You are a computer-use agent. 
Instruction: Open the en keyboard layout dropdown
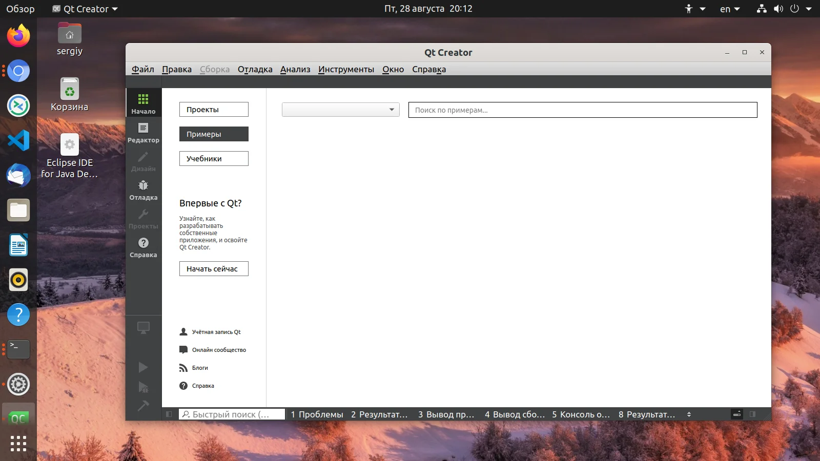pyautogui.click(x=730, y=9)
